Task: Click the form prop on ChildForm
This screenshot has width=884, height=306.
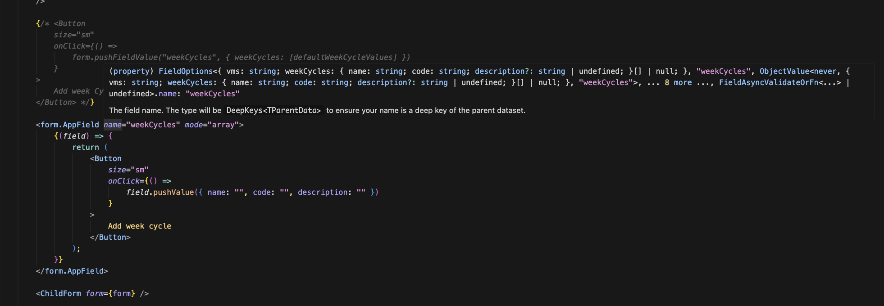Action: pyautogui.click(x=95, y=293)
